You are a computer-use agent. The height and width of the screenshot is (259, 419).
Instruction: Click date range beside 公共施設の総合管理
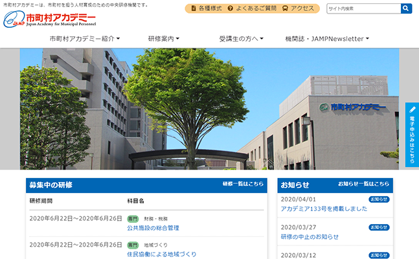76,219
